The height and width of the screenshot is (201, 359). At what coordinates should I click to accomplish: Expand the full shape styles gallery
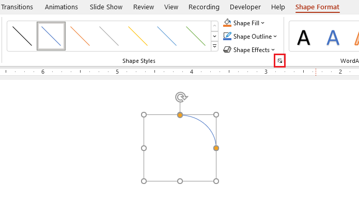(214, 46)
